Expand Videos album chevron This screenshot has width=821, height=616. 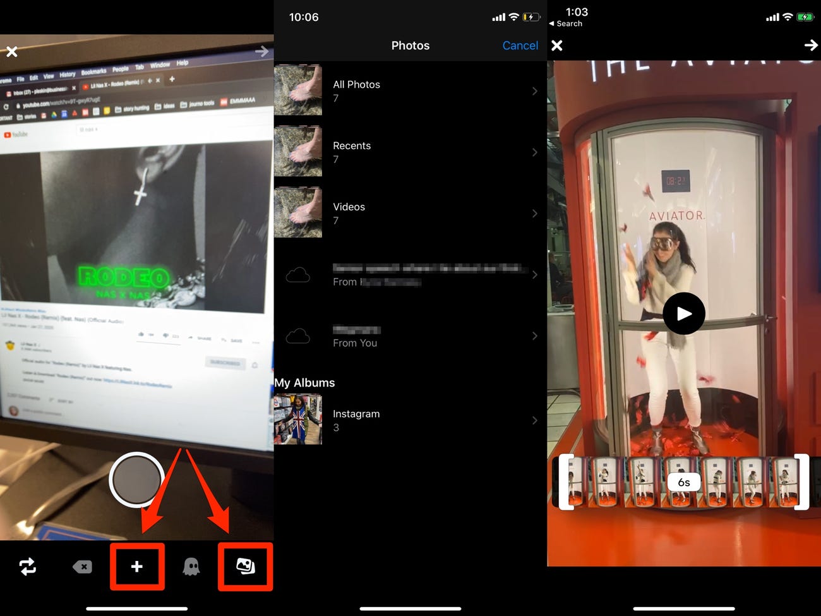tap(534, 214)
